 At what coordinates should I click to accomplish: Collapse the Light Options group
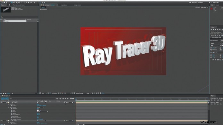click(9, 107)
